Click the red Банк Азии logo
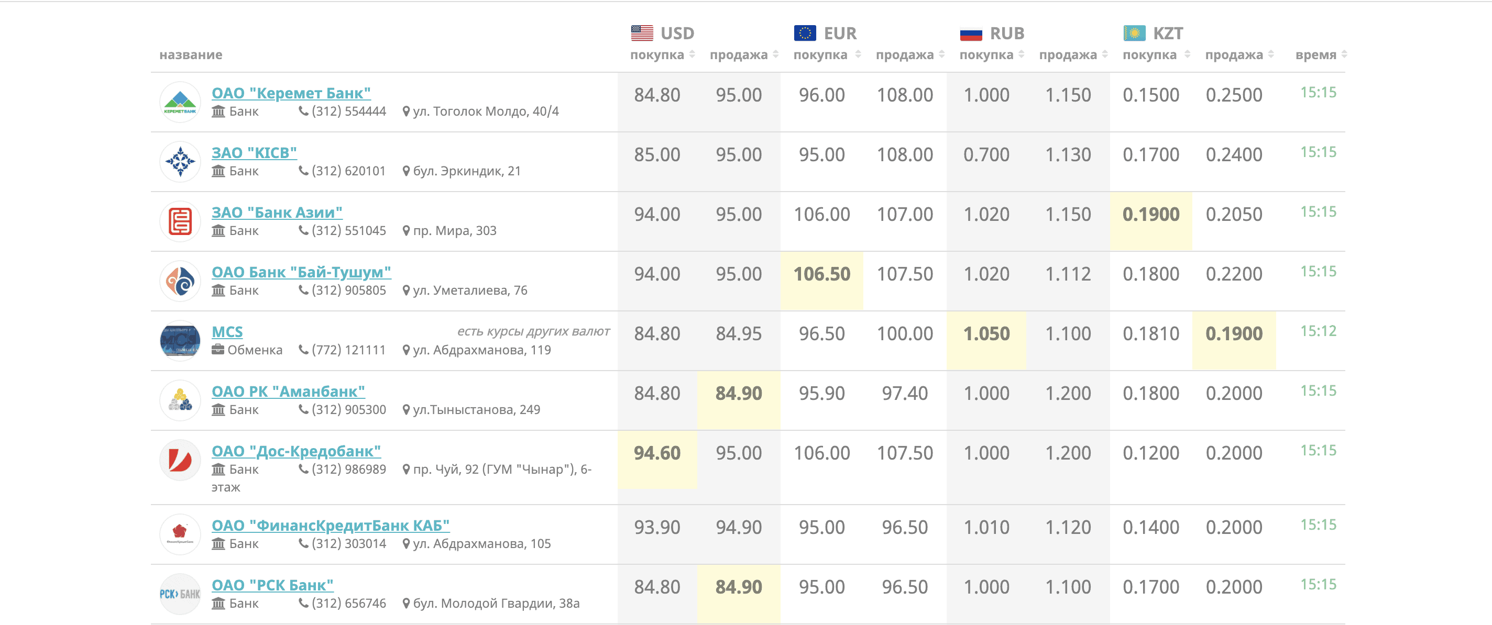 click(180, 221)
